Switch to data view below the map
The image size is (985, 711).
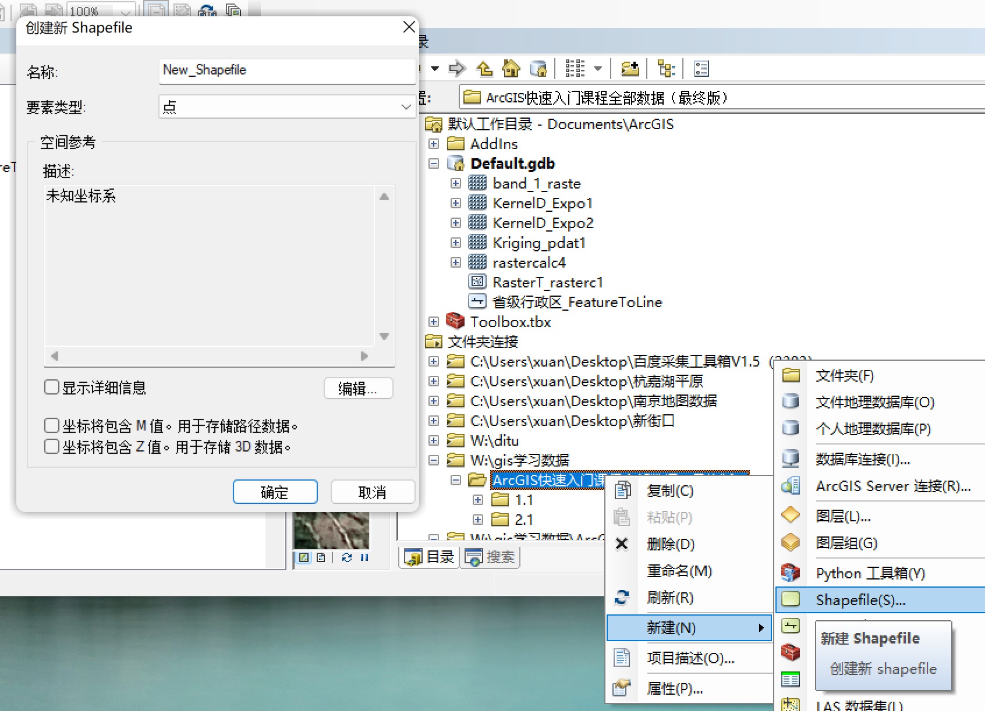(x=304, y=557)
